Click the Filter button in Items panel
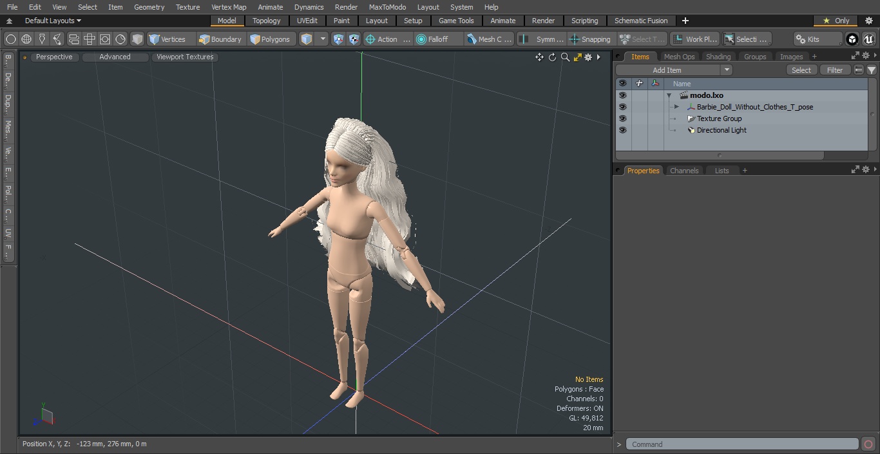The height and width of the screenshot is (454, 880). pyautogui.click(x=835, y=70)
